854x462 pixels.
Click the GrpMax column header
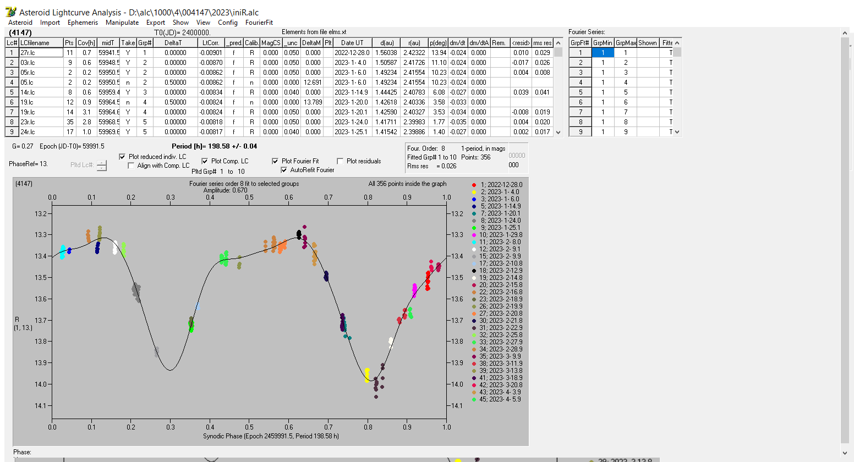pos(626,43)
